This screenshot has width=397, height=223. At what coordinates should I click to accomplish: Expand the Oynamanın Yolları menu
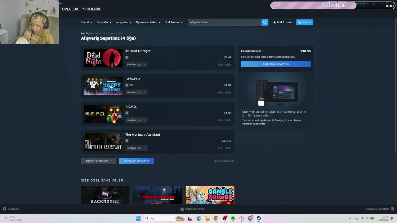point(148,22)
